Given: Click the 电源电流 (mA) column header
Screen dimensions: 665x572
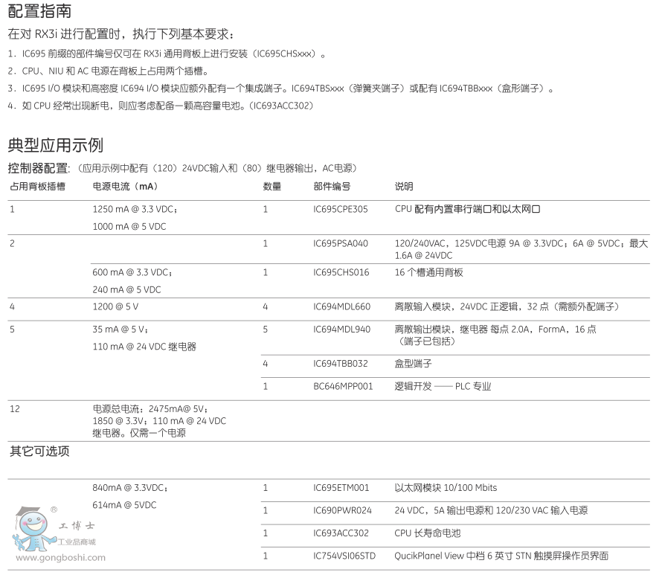Looking at the screenshot, I should click(x=125, y=187).
